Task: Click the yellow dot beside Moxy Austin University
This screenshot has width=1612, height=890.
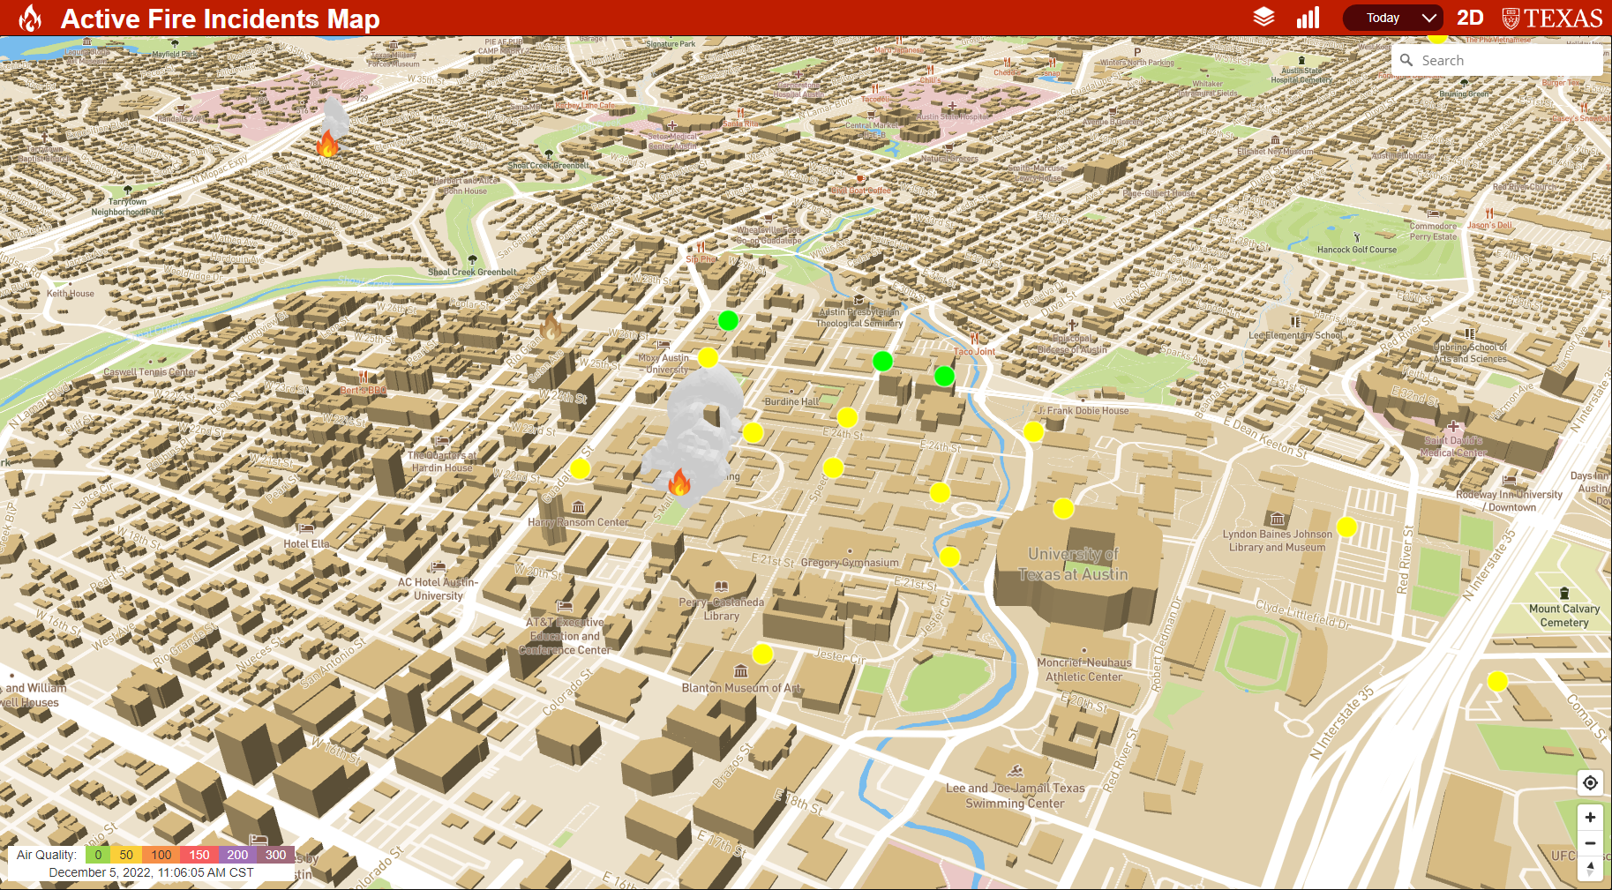Action: coord(708,357)
